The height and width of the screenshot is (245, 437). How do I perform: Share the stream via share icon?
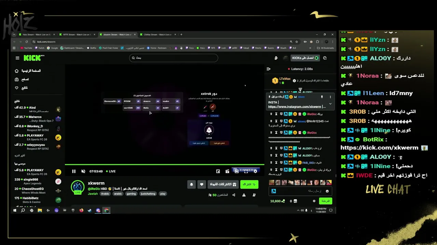[x=234, y=195]
